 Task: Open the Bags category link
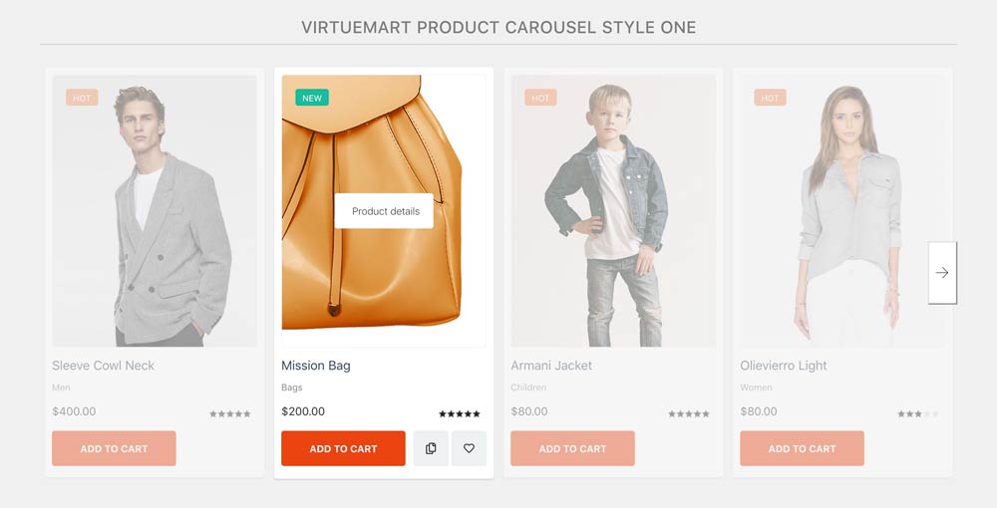coord(292,387)
